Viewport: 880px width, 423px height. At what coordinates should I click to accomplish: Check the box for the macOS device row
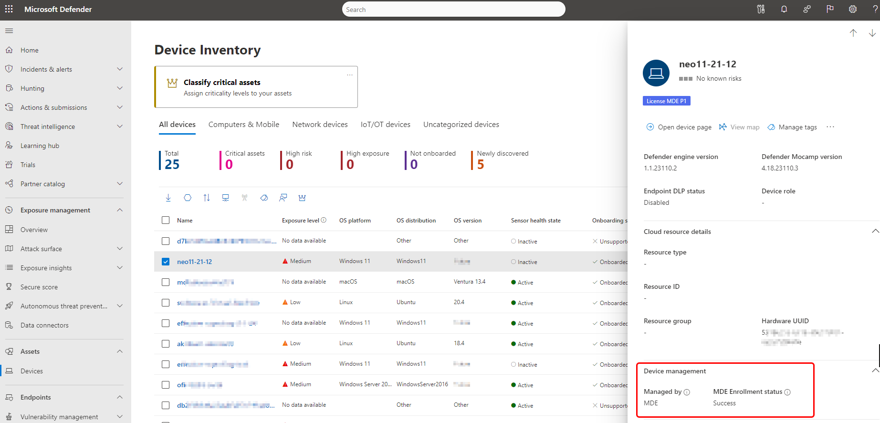166,282
